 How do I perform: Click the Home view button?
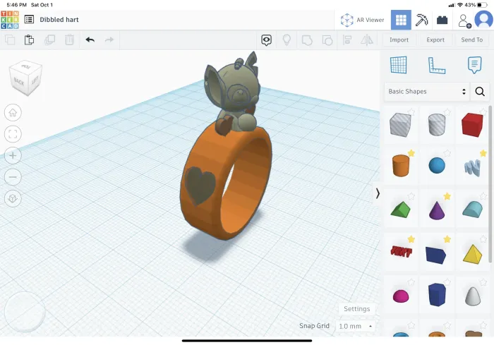[x=13, y=112]
